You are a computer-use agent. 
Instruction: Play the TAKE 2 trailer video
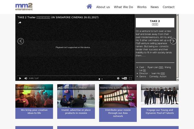(x=20, y=78)
